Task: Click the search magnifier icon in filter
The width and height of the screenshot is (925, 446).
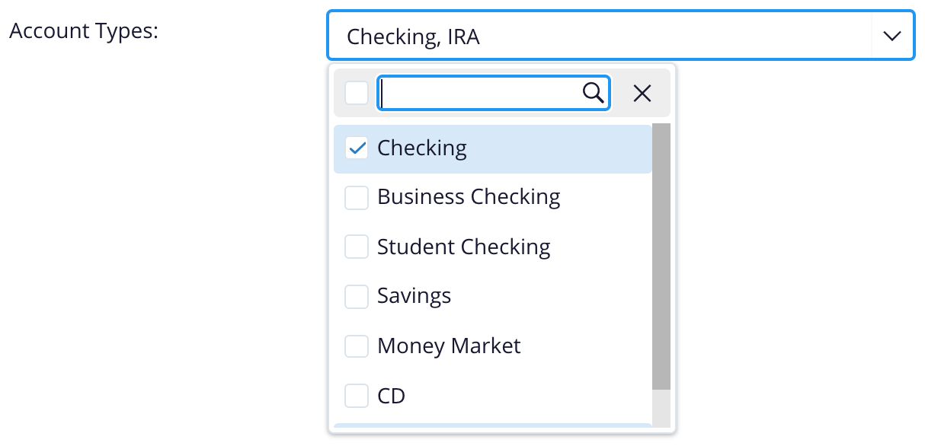Action: click(593, 93)
